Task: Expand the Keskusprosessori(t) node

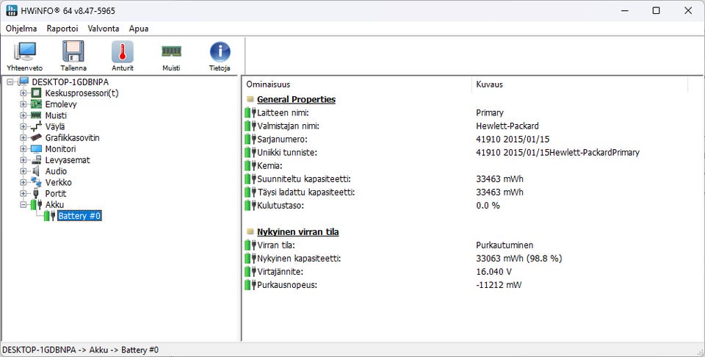Action: coord(23,93)
